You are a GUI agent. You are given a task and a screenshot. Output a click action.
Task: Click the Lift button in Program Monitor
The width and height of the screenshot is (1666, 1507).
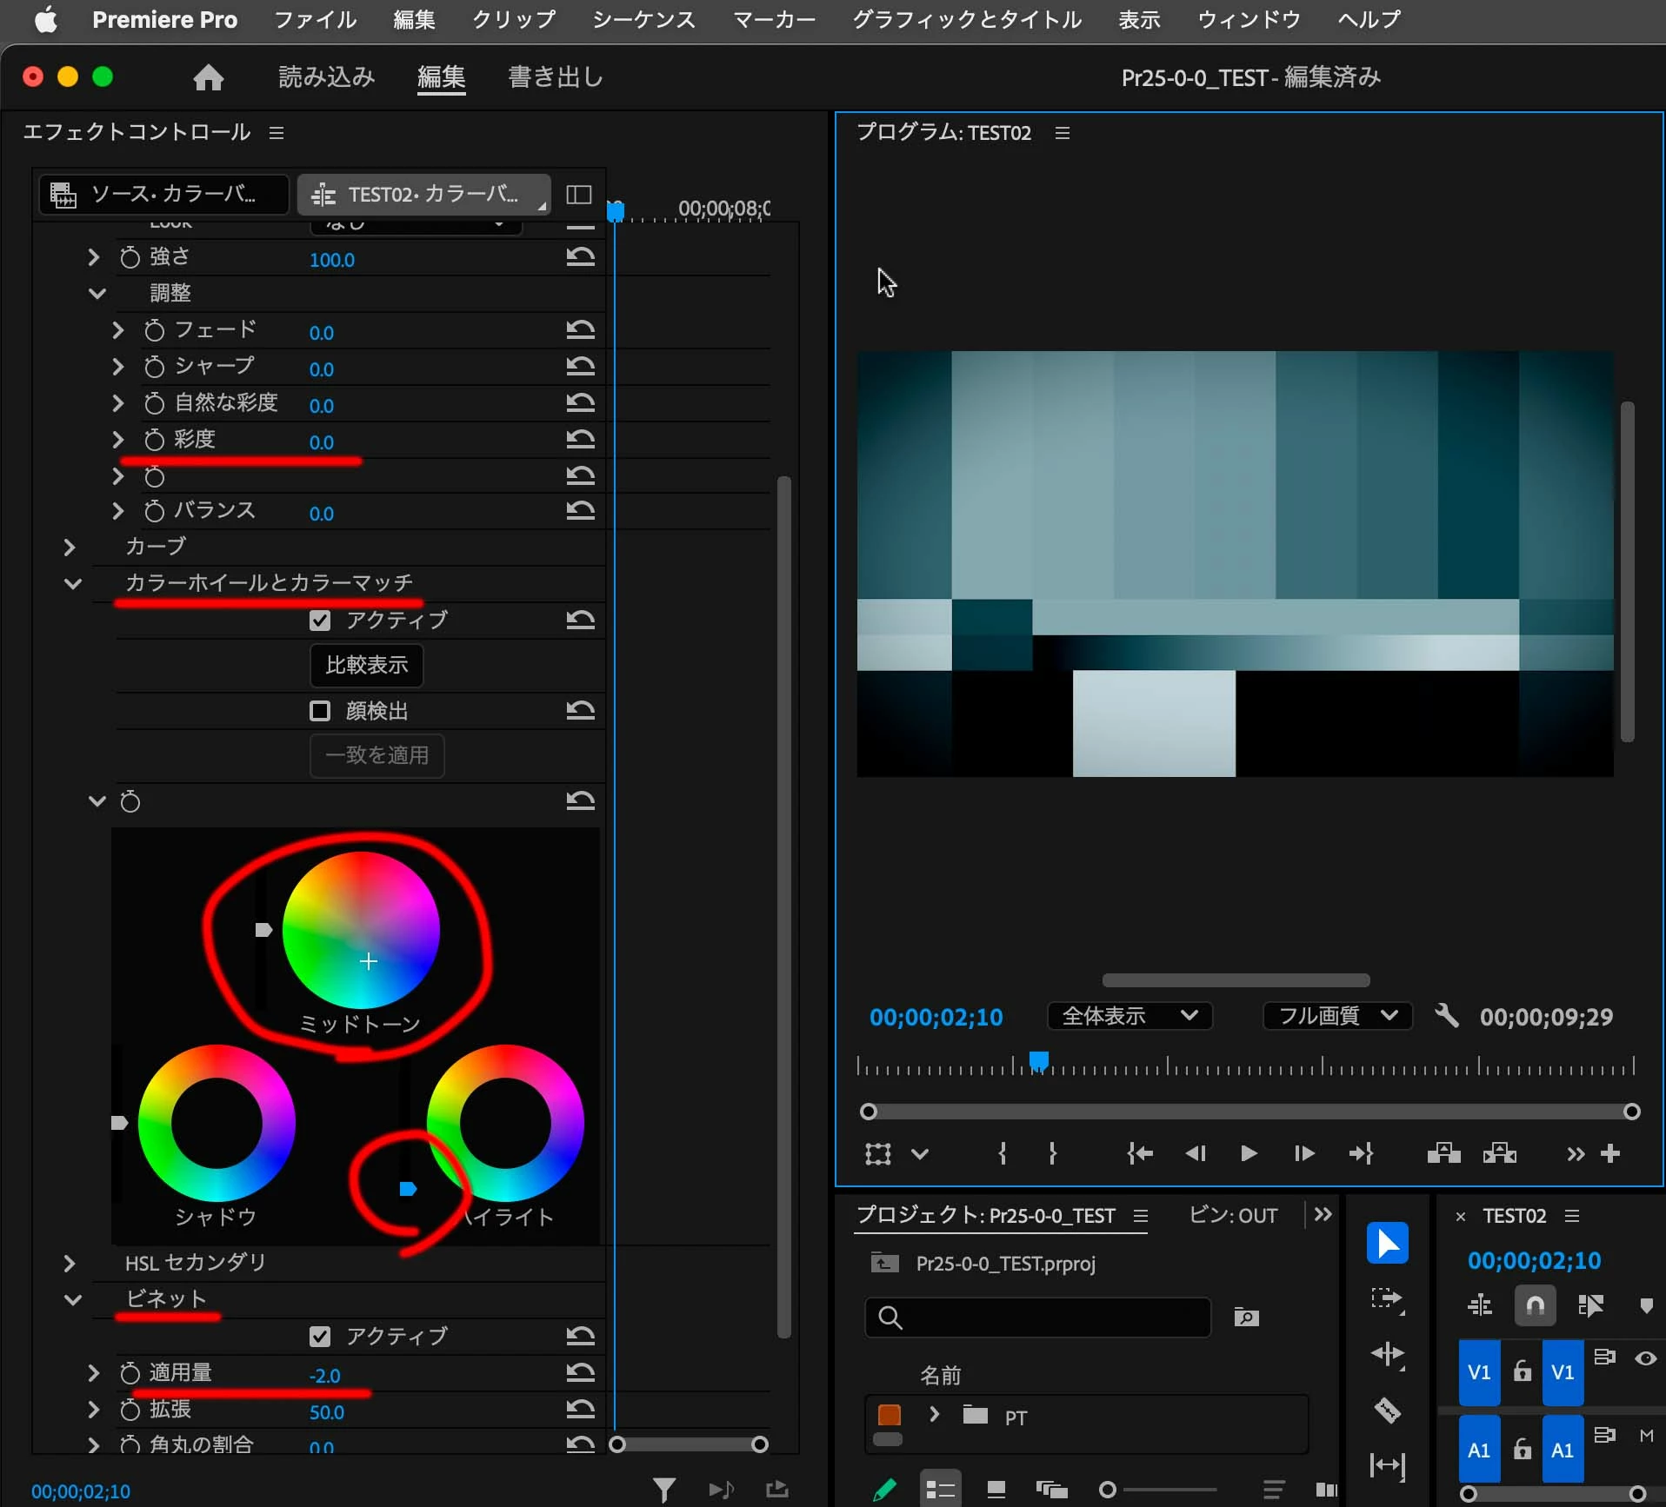pyautogui.click(x=1443, y=1153)
